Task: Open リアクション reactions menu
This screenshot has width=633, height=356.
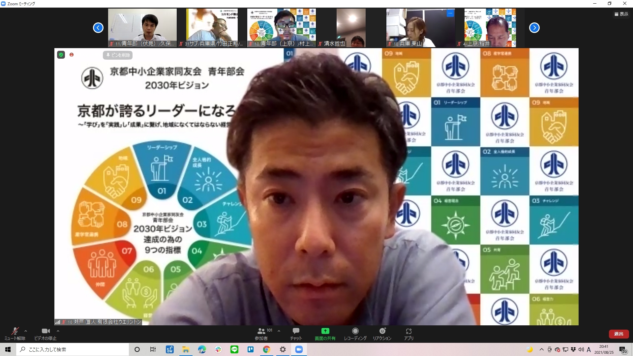Action: [x=382, y=334]
